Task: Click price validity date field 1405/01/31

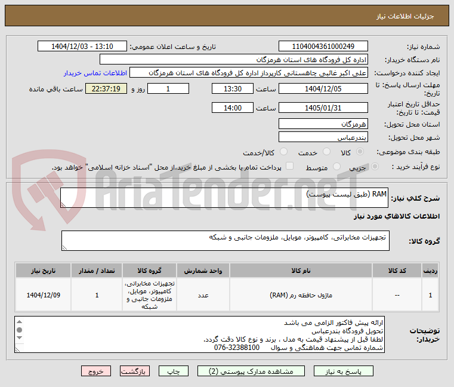Action: pyautogui.click(x=323, y=108)
